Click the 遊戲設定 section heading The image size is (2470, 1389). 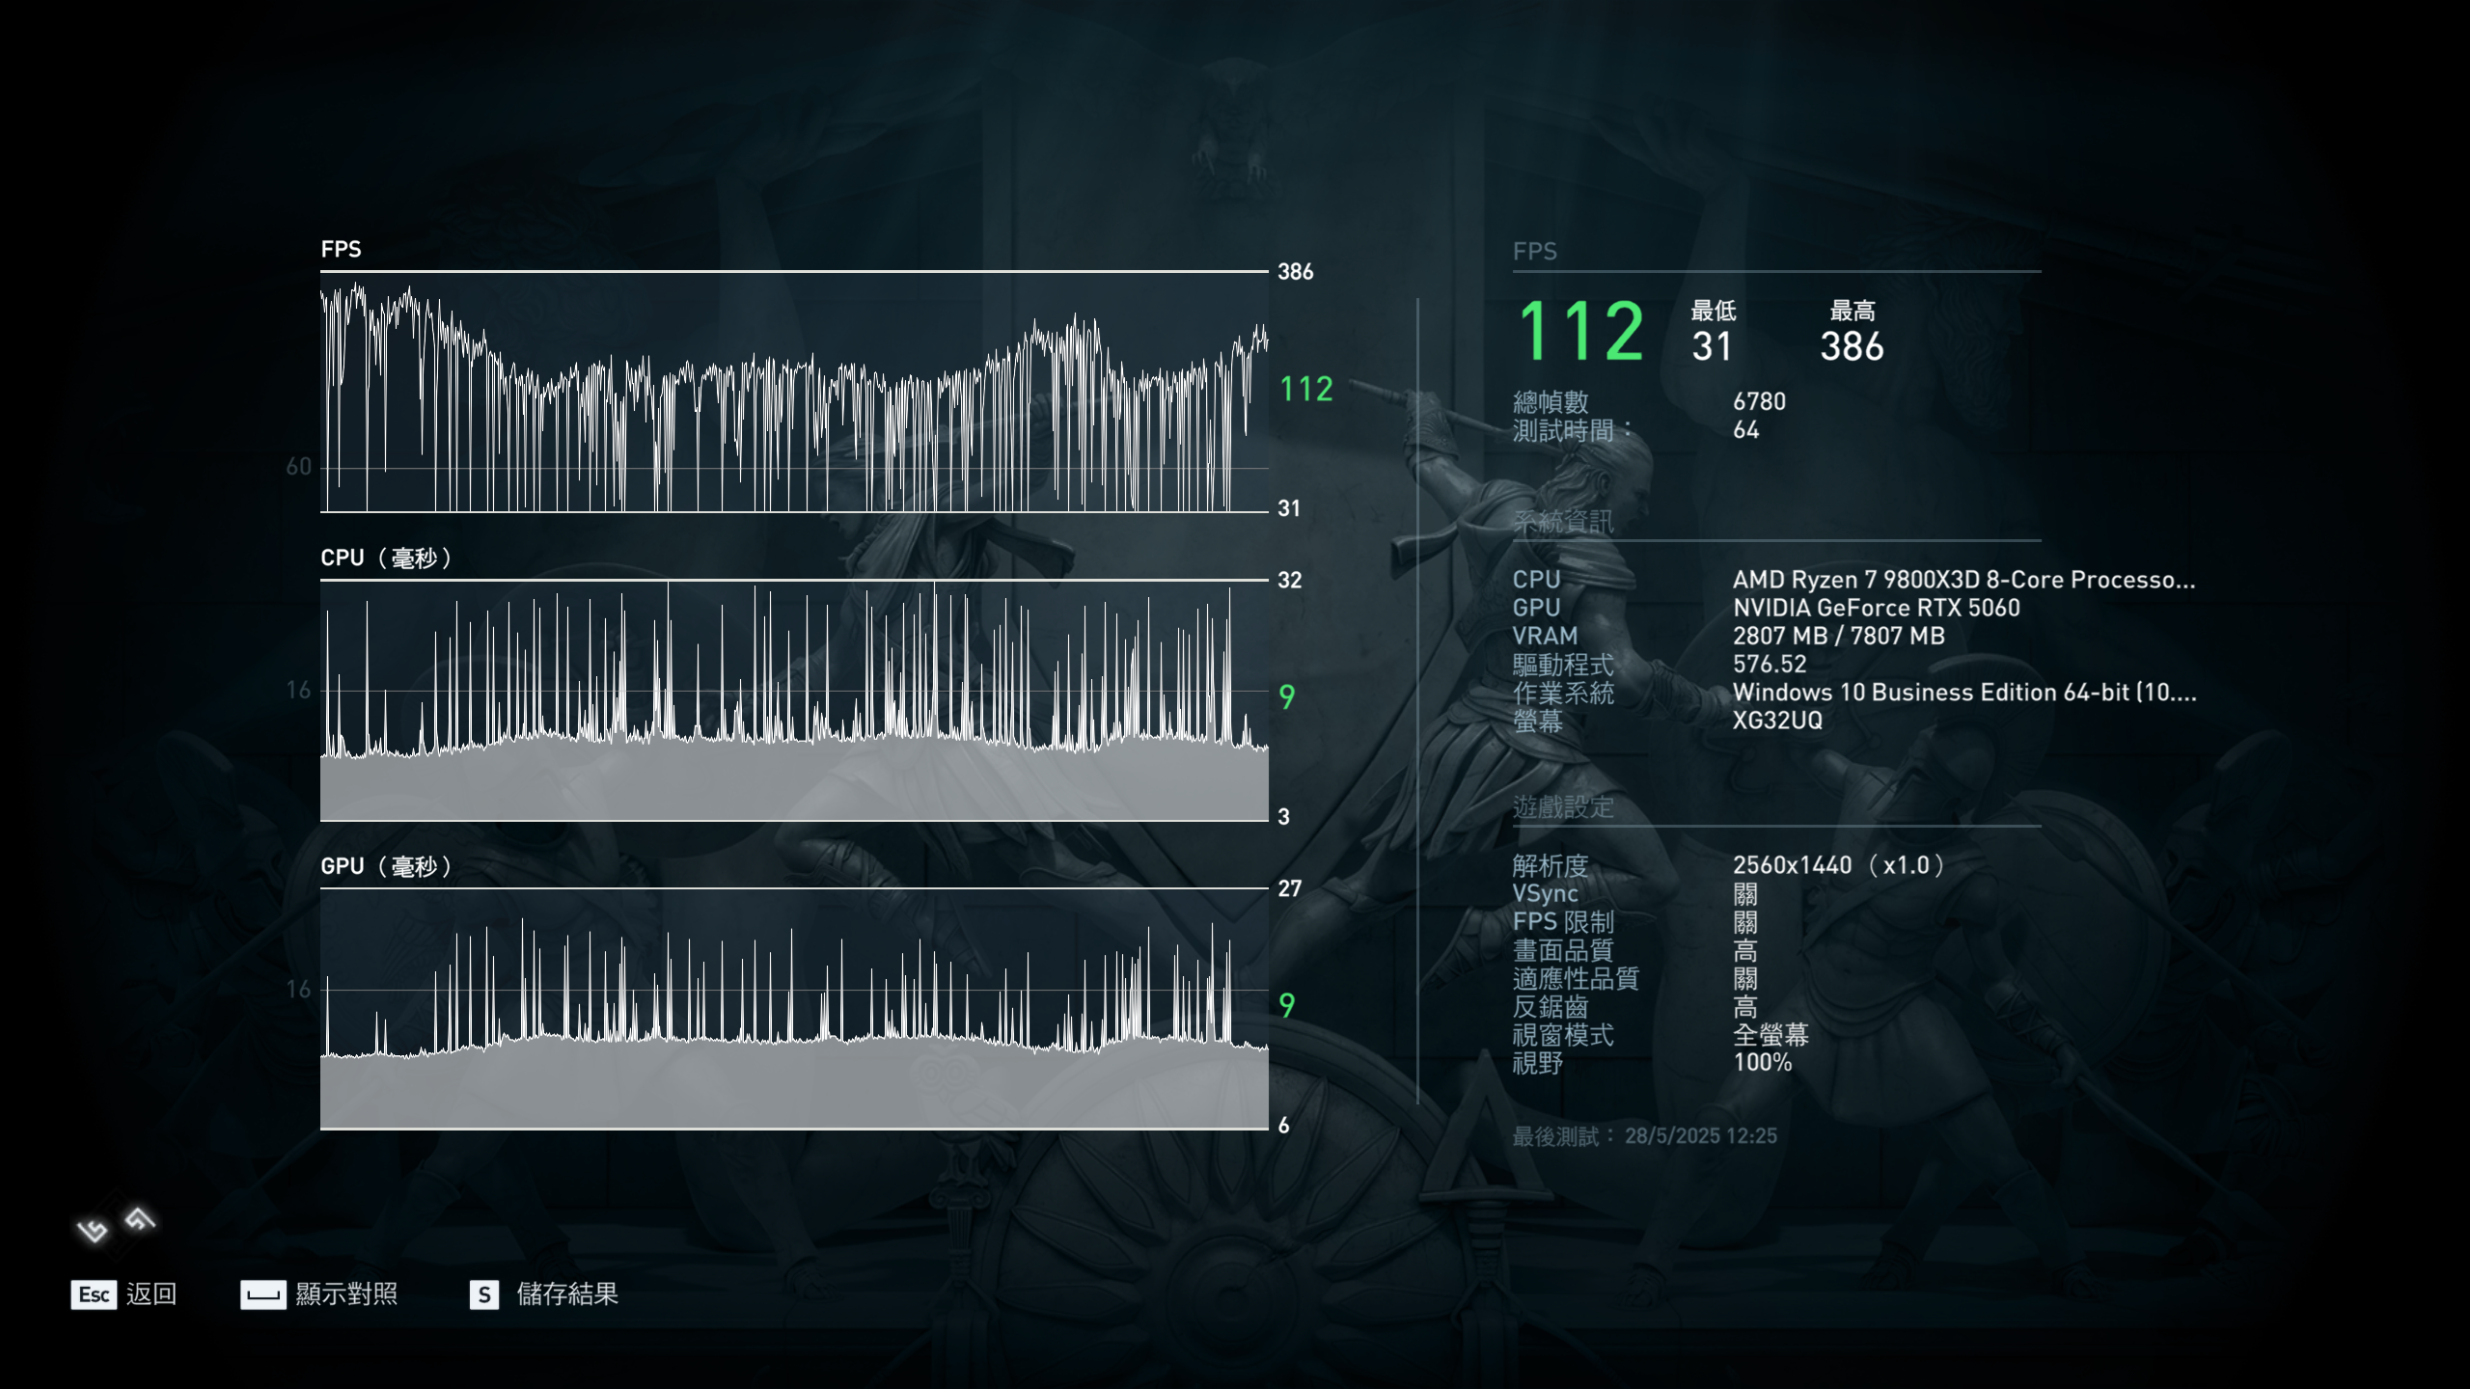[1563, 807]
